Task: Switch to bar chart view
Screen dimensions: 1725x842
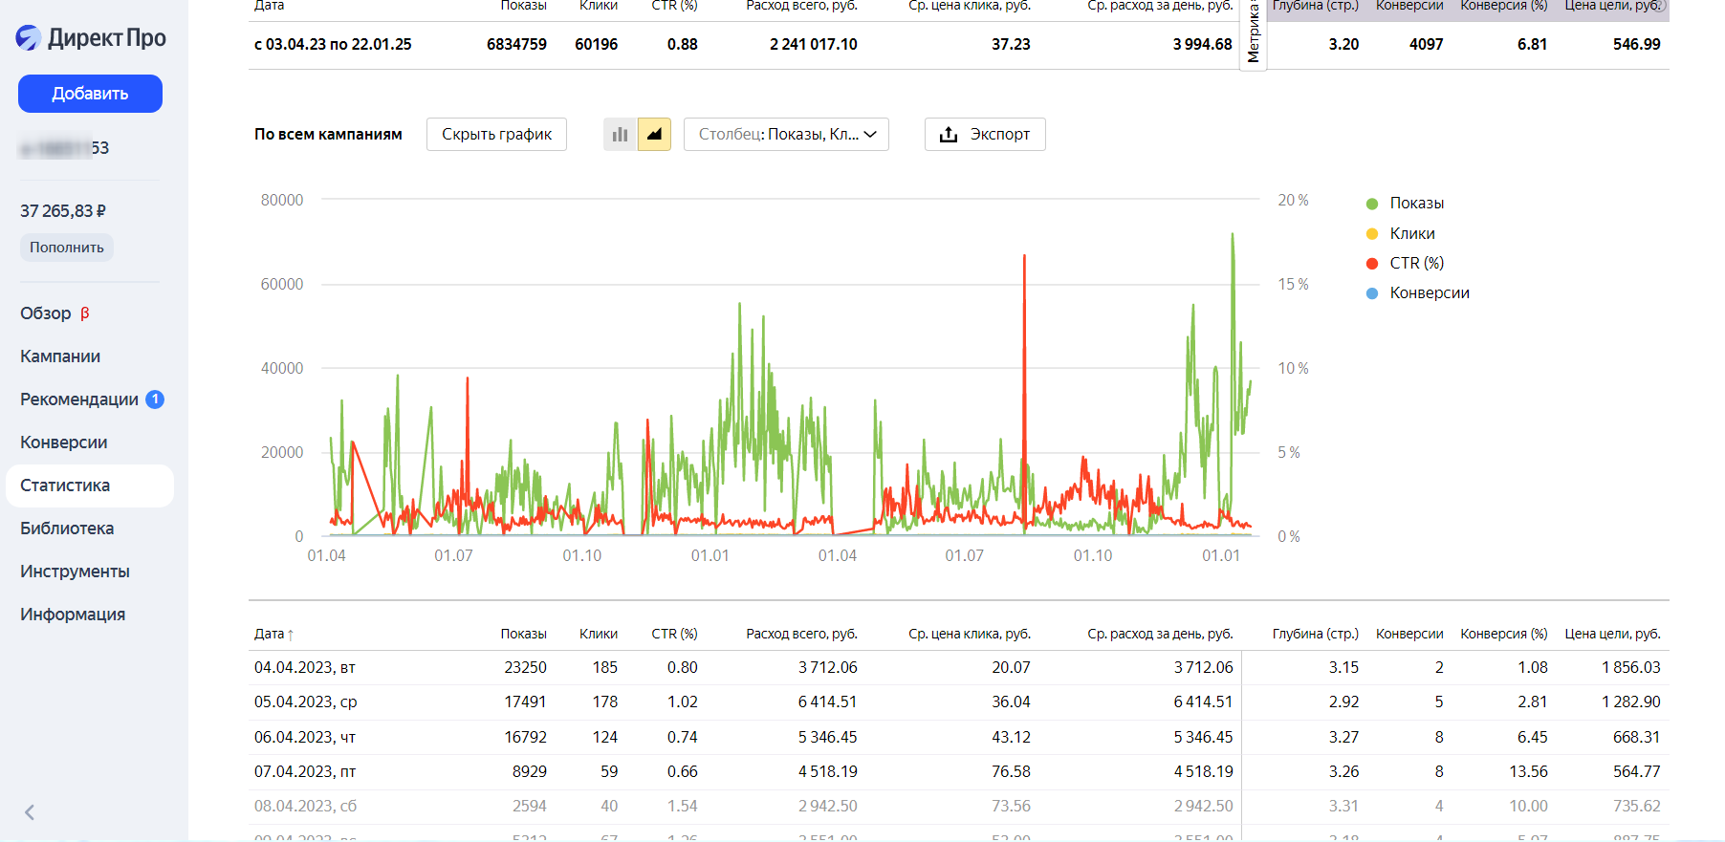Action: pyautogui.click(x=620, y=135)
